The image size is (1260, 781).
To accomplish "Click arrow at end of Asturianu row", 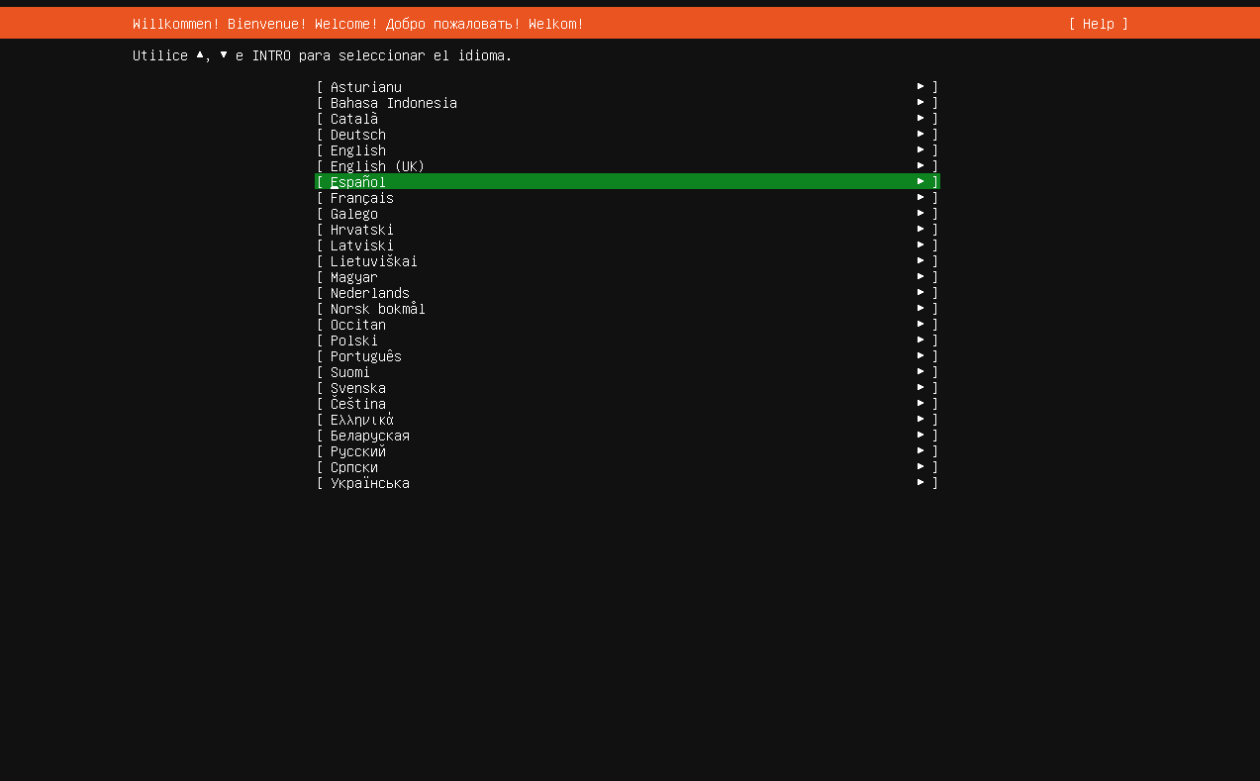I will pyautogui.click(x=921, y=86).
